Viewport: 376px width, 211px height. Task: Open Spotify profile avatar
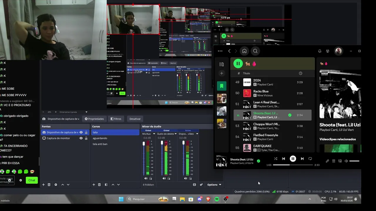coord(338,51)
